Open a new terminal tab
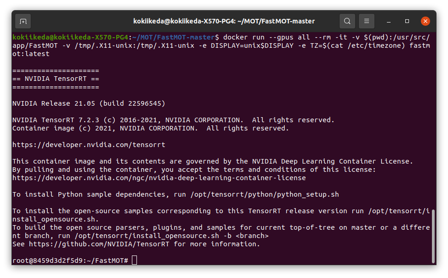 pos(23,21)
